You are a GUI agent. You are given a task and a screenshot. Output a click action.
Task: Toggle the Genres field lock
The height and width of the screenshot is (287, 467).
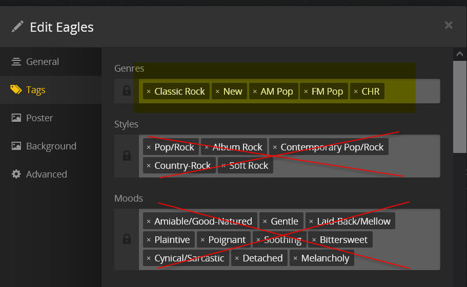pos(127,91)
